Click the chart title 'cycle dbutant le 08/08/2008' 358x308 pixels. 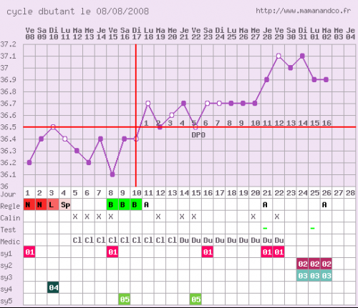[x=77, y=11]
